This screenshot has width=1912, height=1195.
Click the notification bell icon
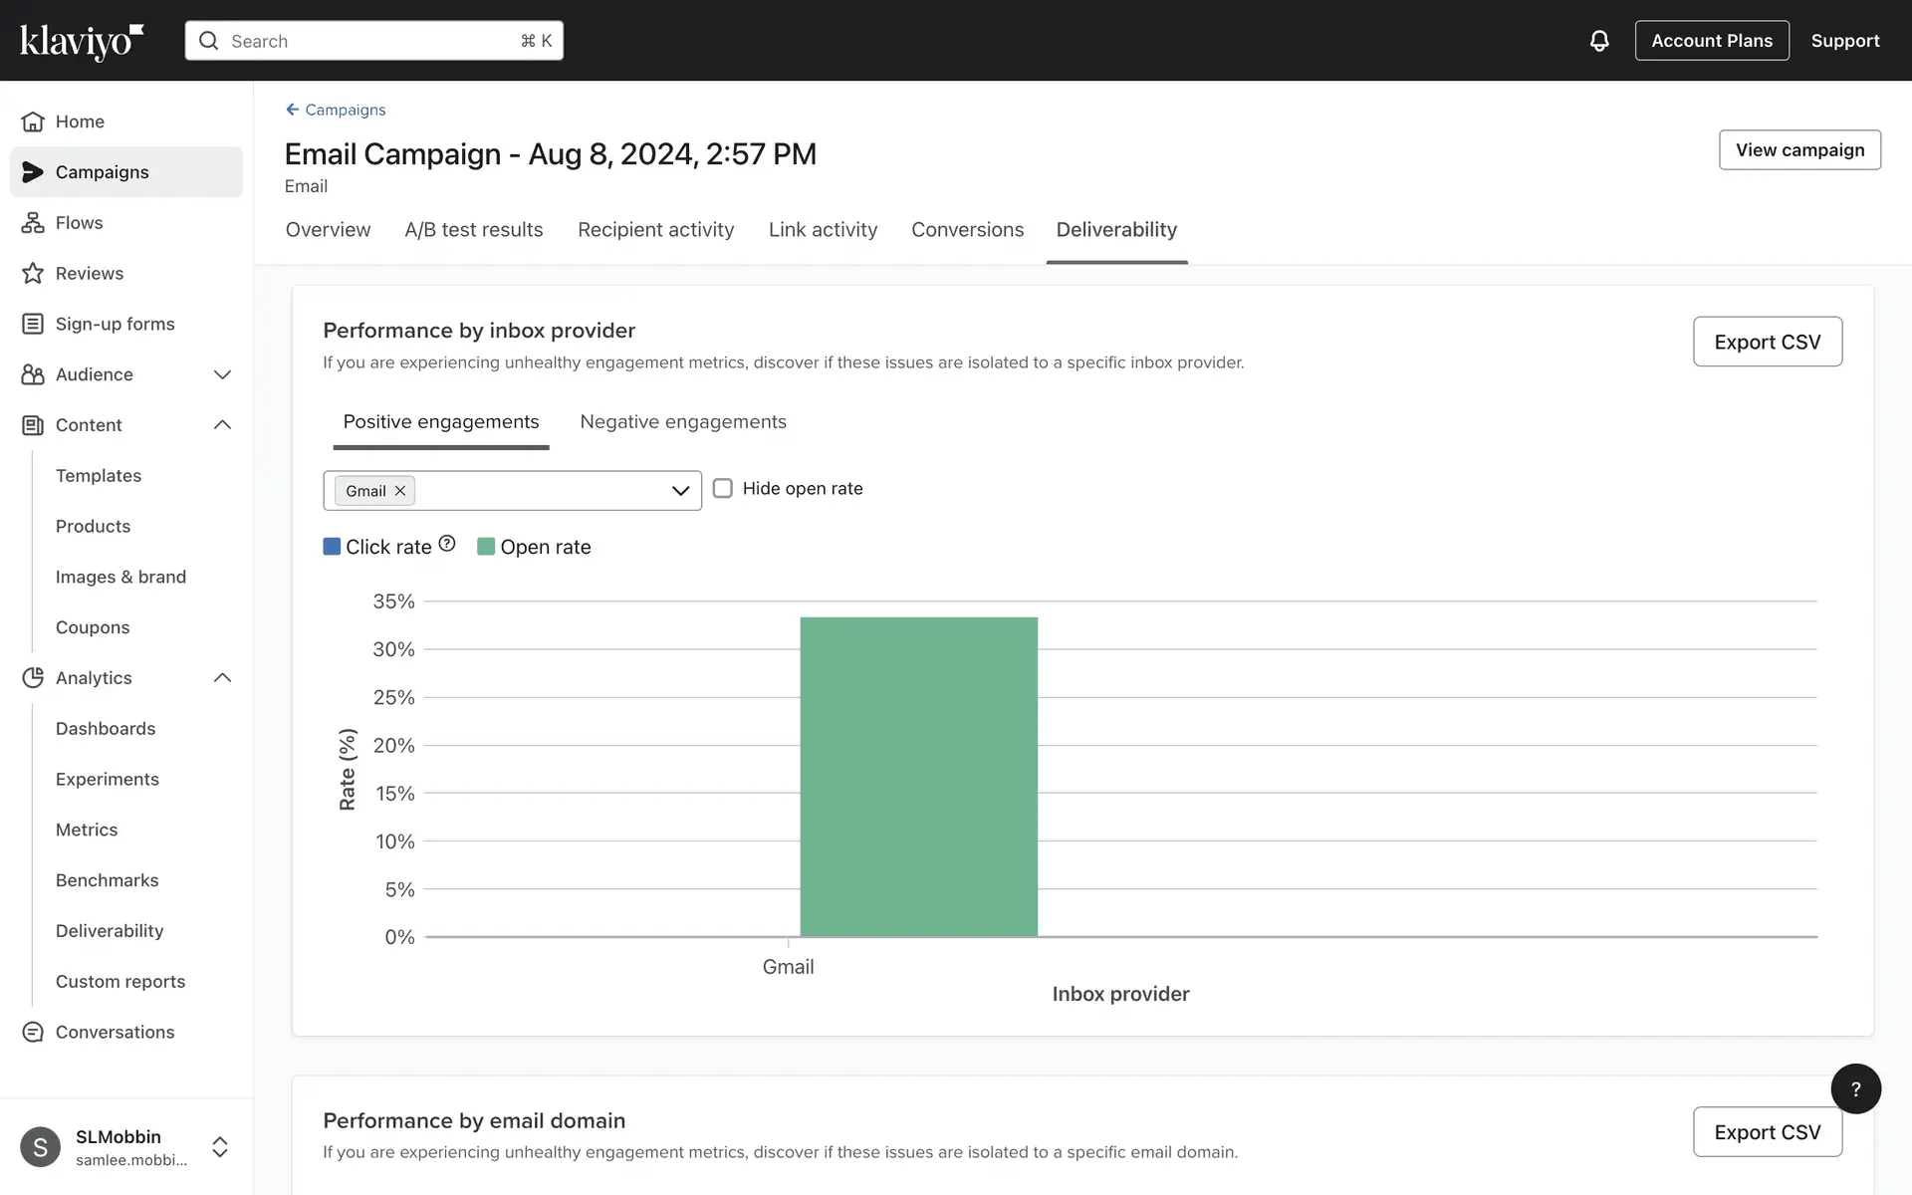point(1598,41)
